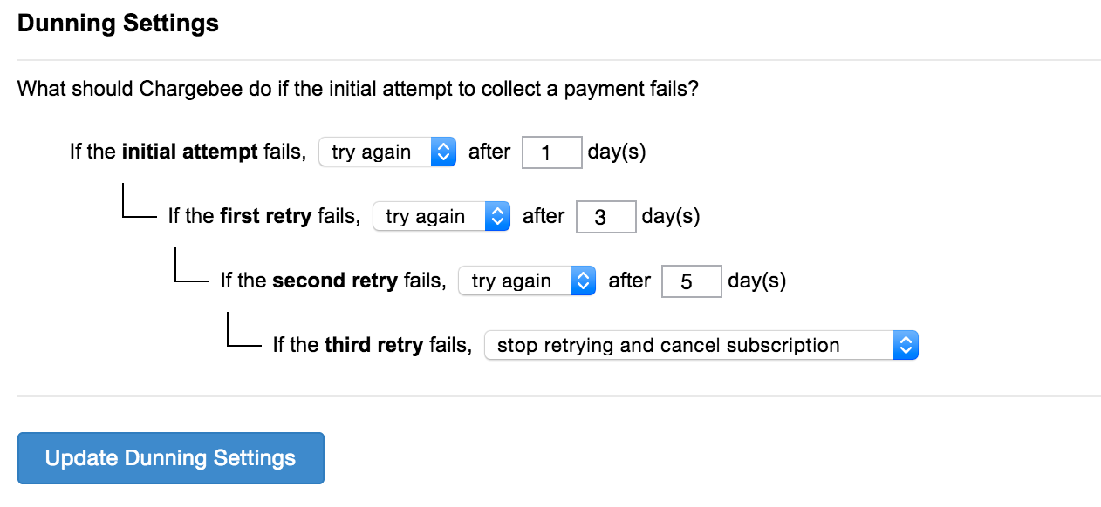Click the bold 'initial attempt' label
Screen dimensions: 1101x507
(190, 152)
